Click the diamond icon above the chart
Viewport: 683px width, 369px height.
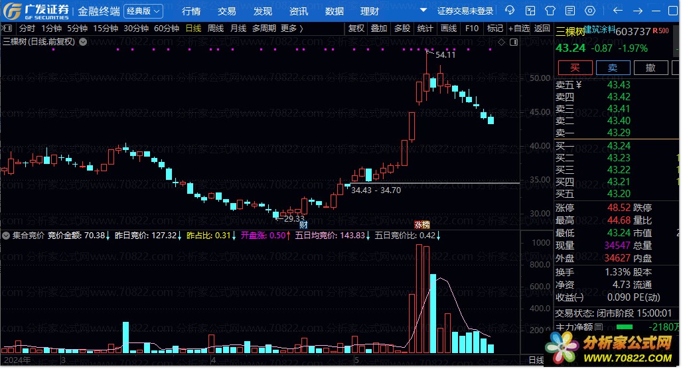(501, 42)
